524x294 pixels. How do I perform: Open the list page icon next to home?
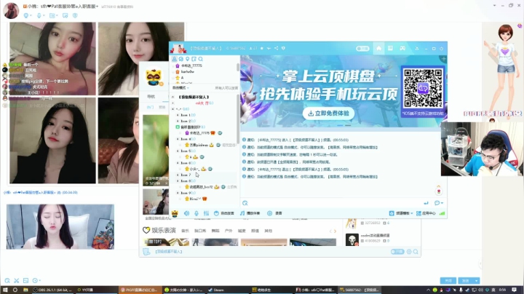390,48
